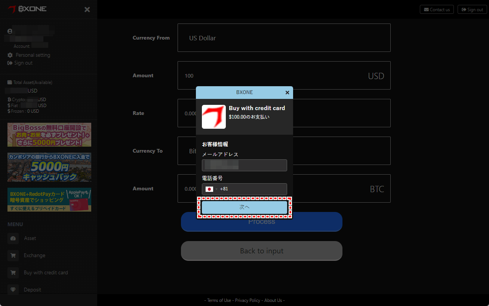Screen dimensions: 489x306
Task: Open the 5000円 cashback banner
Action: 49,167
